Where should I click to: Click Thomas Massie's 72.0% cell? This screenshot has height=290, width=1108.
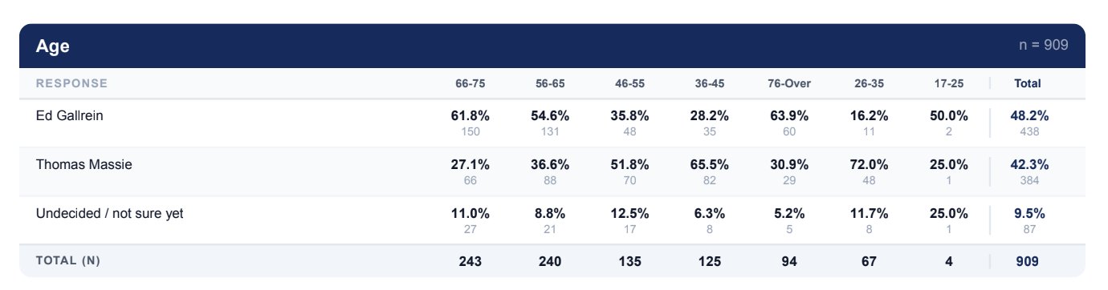[x=869, y=165]
